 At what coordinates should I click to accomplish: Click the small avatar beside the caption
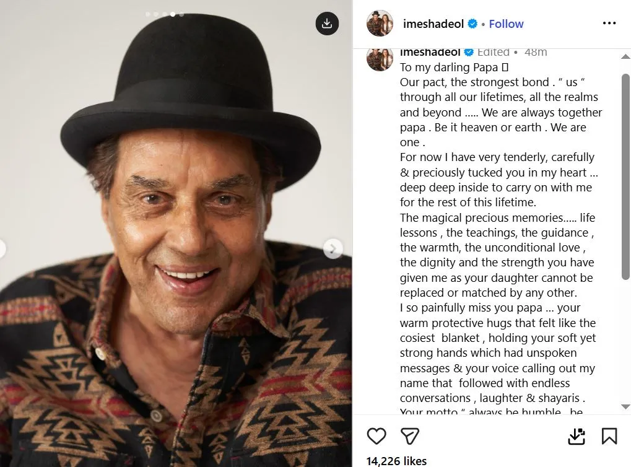(x=380, y=58)
